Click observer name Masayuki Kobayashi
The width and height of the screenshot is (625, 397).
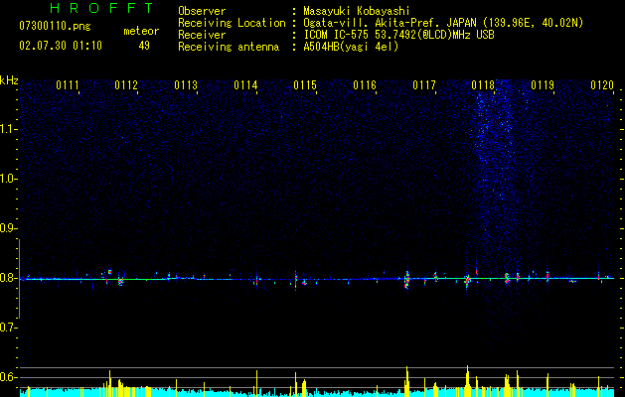(357, 11)
